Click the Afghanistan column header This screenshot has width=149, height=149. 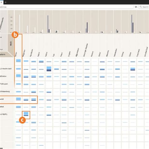click(x=77, y=52)
